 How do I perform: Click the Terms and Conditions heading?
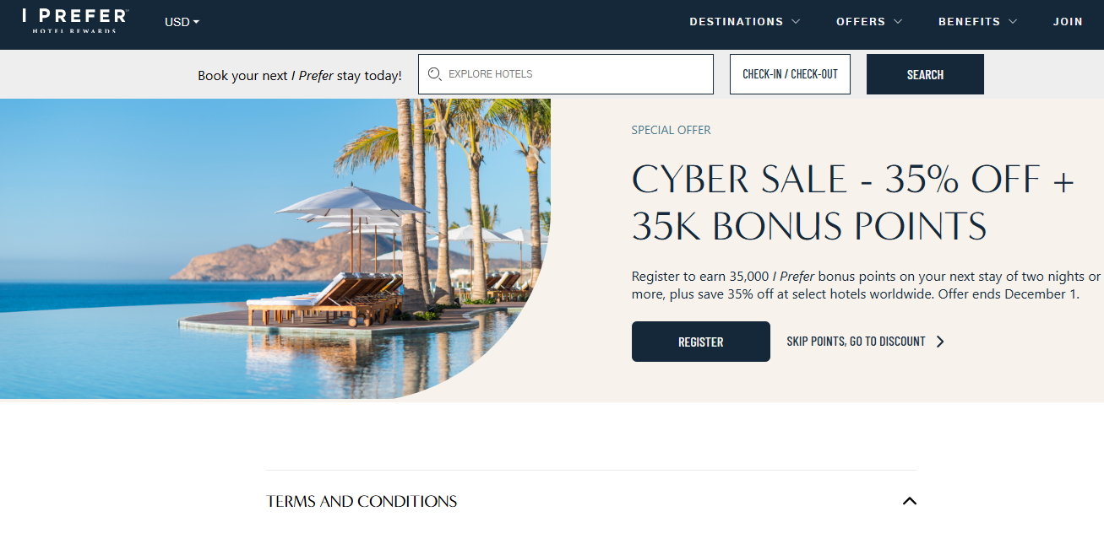coord(362,501)
